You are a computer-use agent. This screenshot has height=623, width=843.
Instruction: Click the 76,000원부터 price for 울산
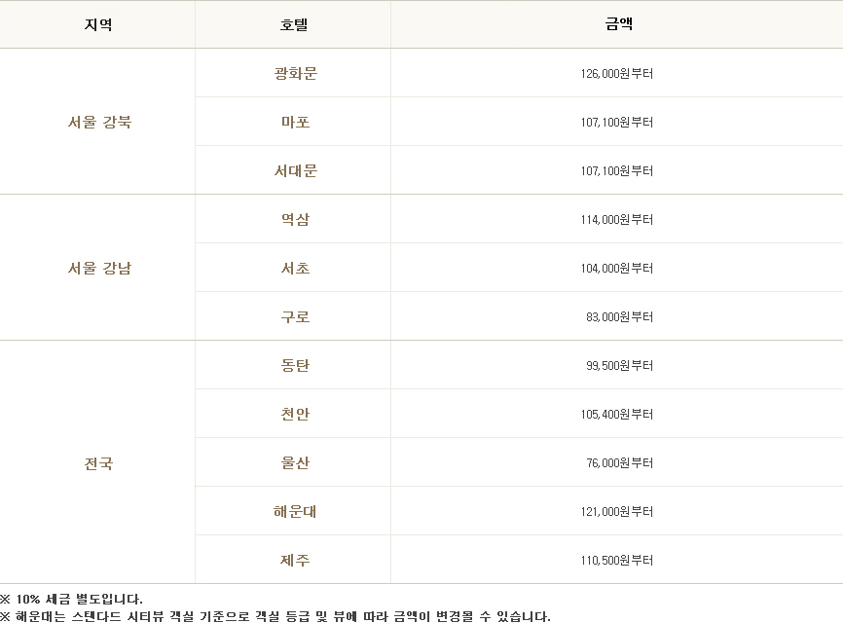click(616, 461)
